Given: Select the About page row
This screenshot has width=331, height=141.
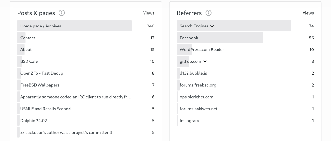Looking at the screenshot, I should 26,49.
